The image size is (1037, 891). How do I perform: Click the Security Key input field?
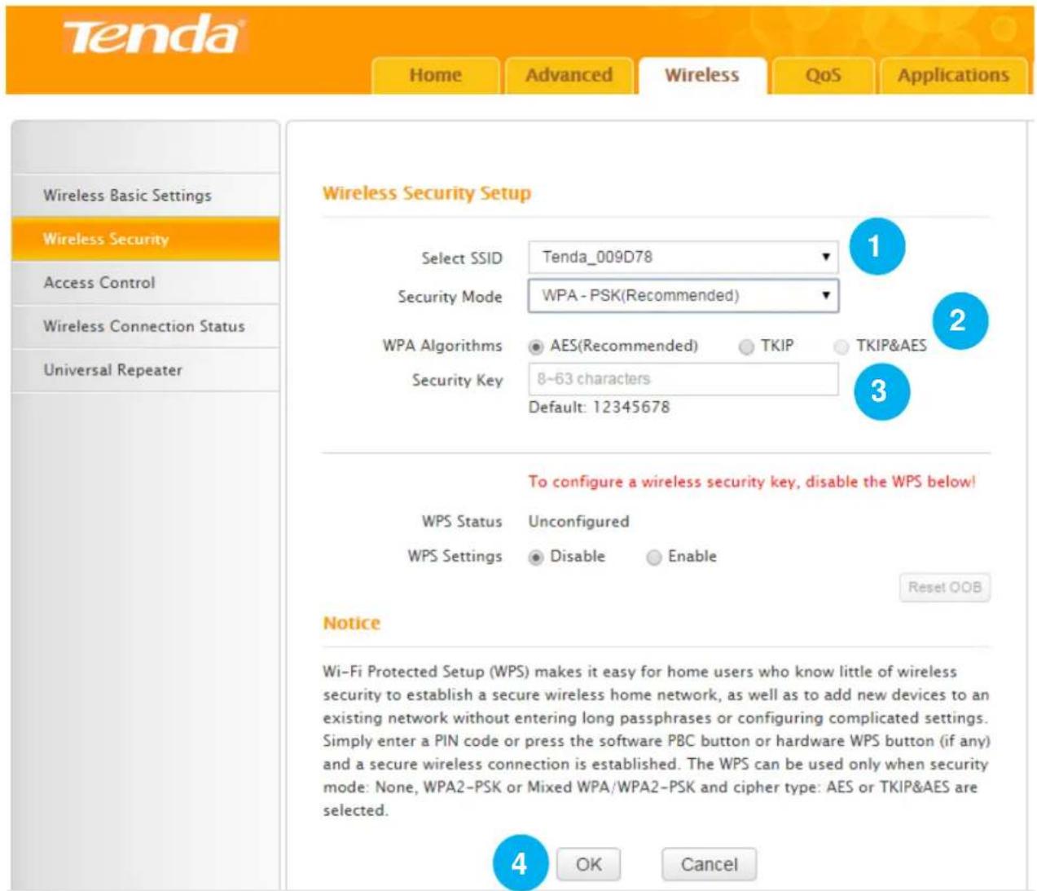pyautogui.click(x=683, y=379)
